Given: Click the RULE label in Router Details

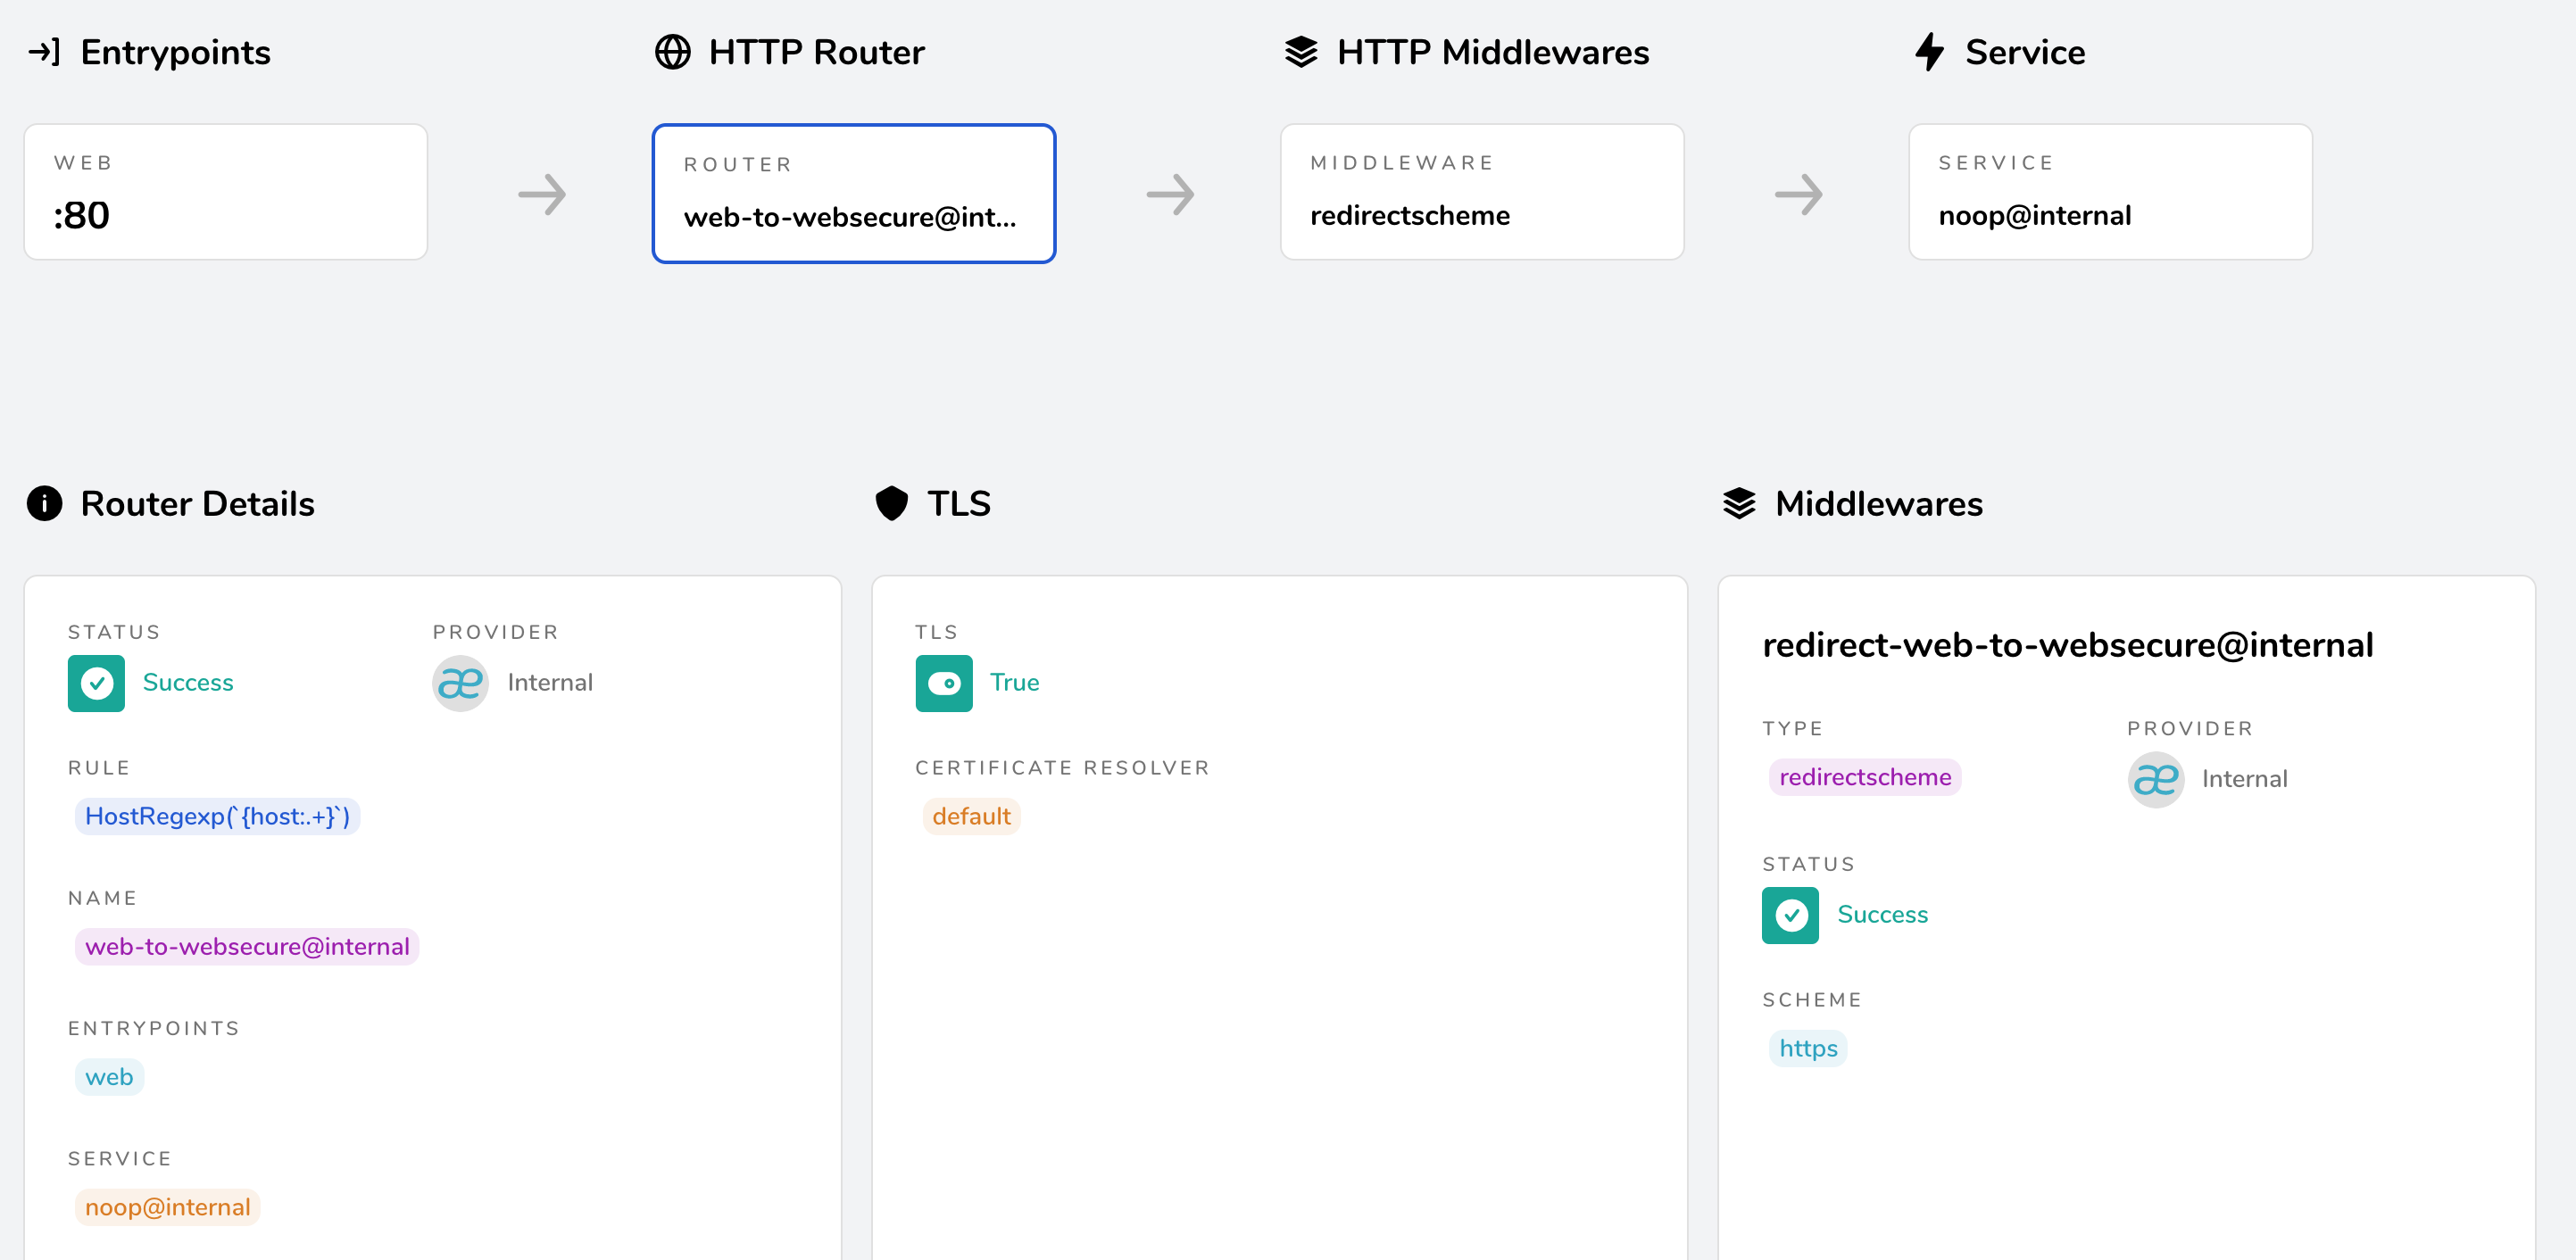Looking at the screenshot, I should tap(99, 768).
